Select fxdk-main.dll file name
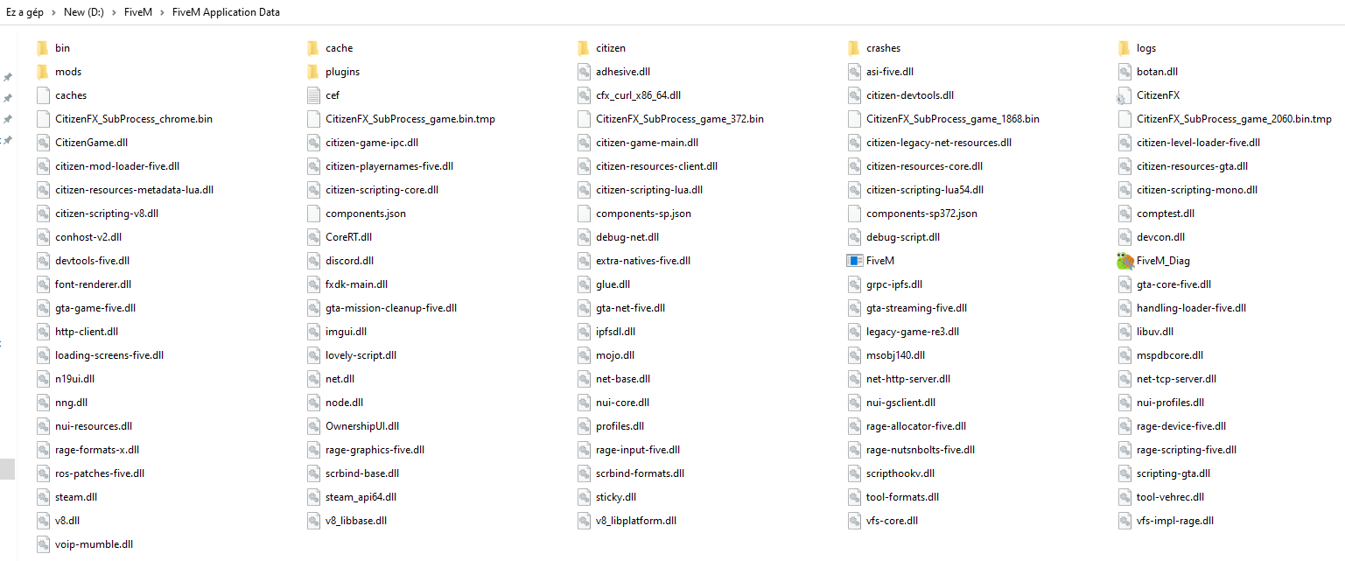 [x=356, y=284]
